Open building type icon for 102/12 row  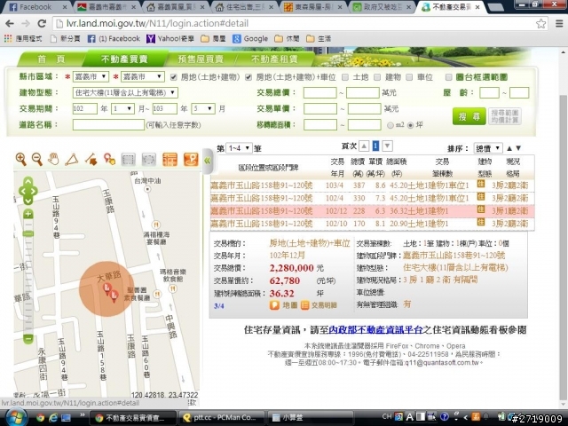click(x=481, y=209)
